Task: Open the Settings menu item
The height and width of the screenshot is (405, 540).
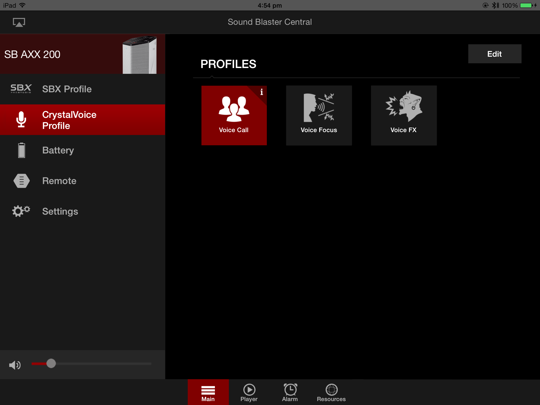Action: coord(60,211)
